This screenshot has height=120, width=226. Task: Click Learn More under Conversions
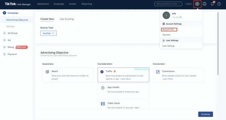tap(168, 79)
